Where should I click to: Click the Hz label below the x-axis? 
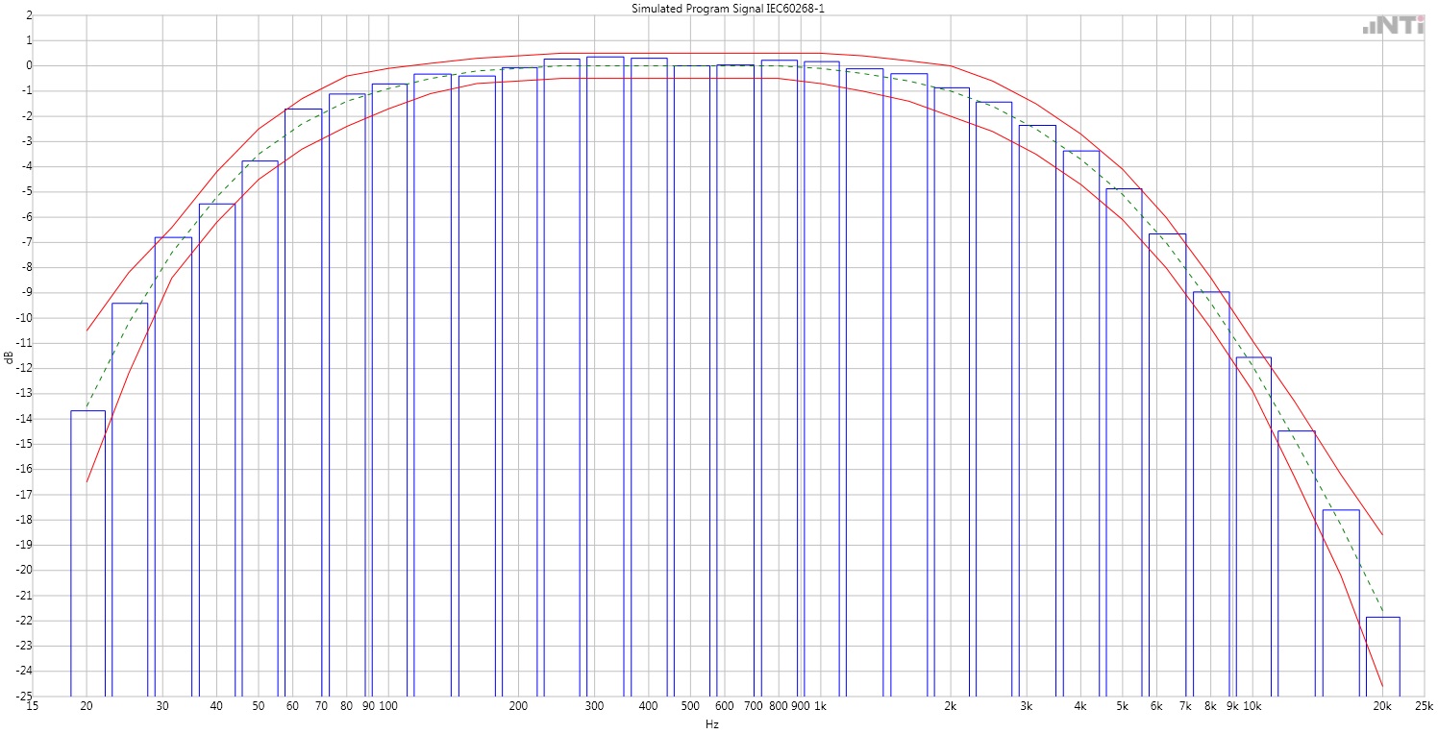(712, 723)
